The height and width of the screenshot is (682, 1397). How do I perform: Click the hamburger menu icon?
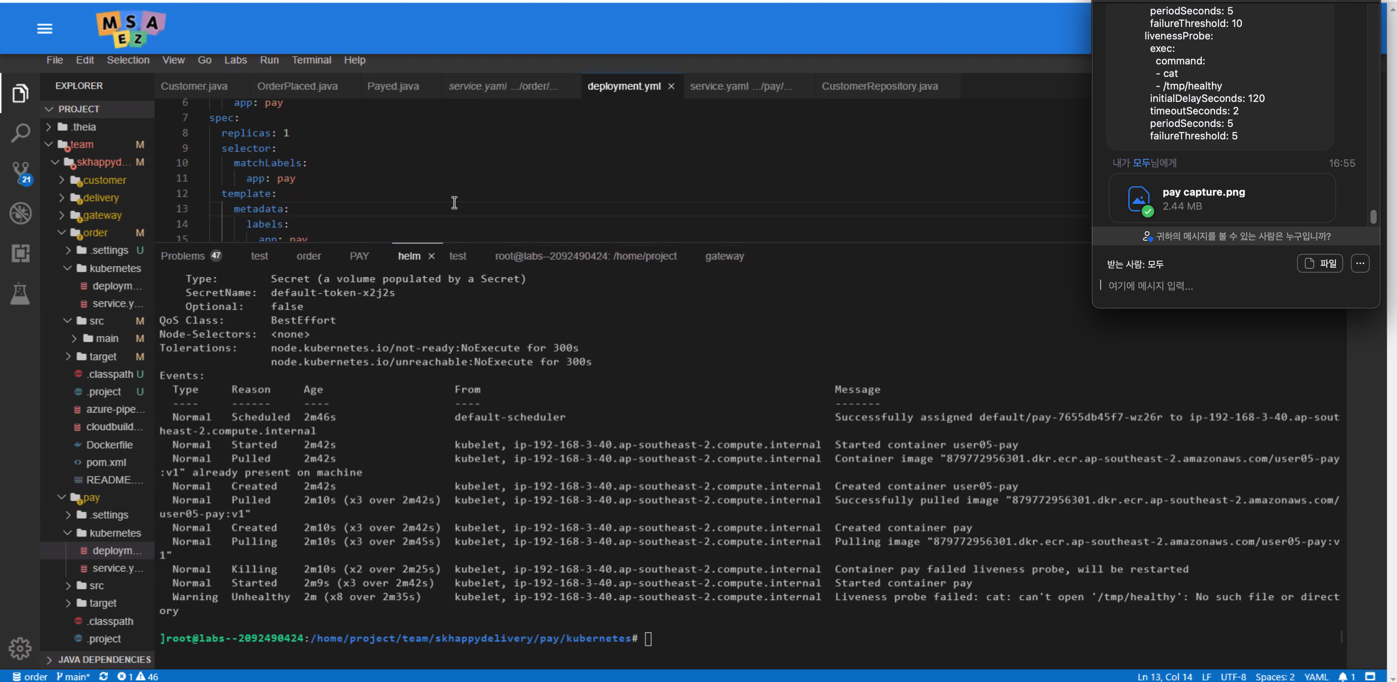pos(45,28)
